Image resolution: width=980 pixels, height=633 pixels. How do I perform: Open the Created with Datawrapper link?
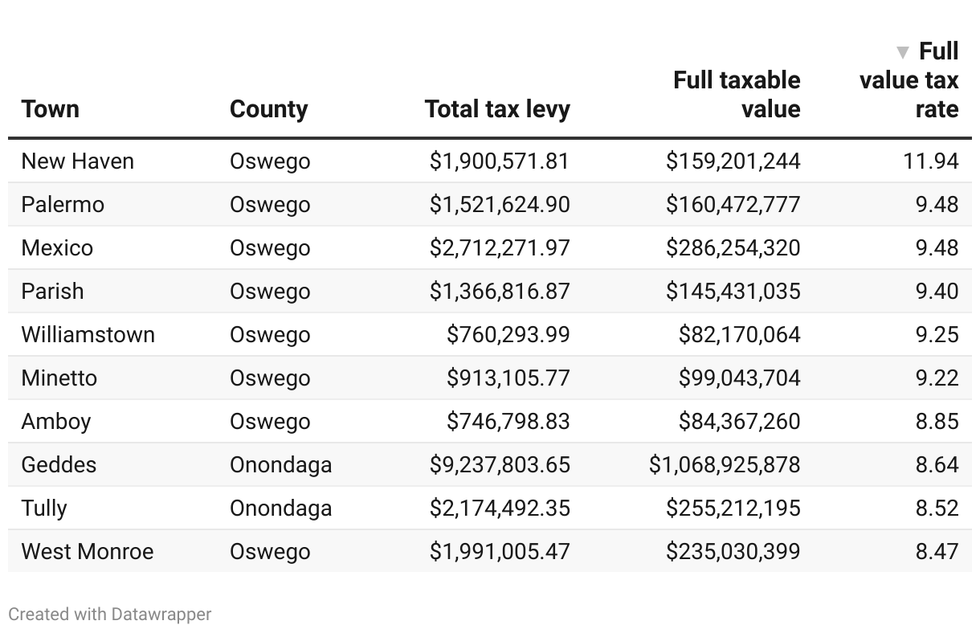click(110, 615)
